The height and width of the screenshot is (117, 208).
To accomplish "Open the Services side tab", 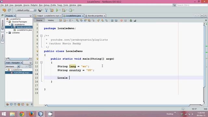I will (2, 25).
